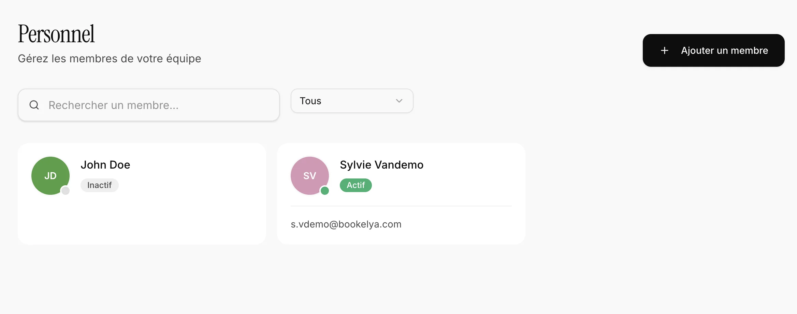797x314 pixels.
Task: Click the Actif status badge
Action: [356, 185]
